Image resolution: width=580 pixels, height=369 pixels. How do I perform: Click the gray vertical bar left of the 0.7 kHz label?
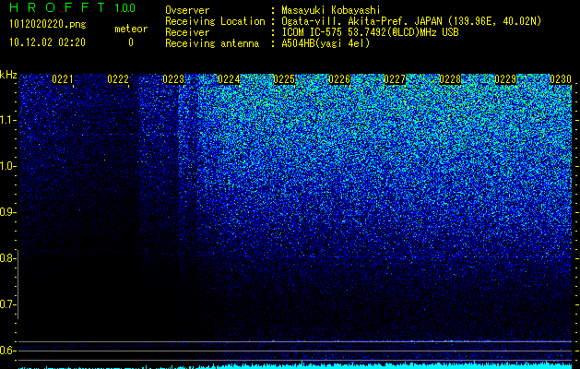tap(18, 284)
